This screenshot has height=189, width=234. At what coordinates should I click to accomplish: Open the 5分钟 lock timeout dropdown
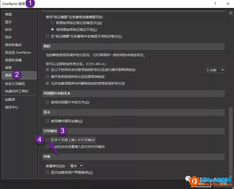(215, 70)
